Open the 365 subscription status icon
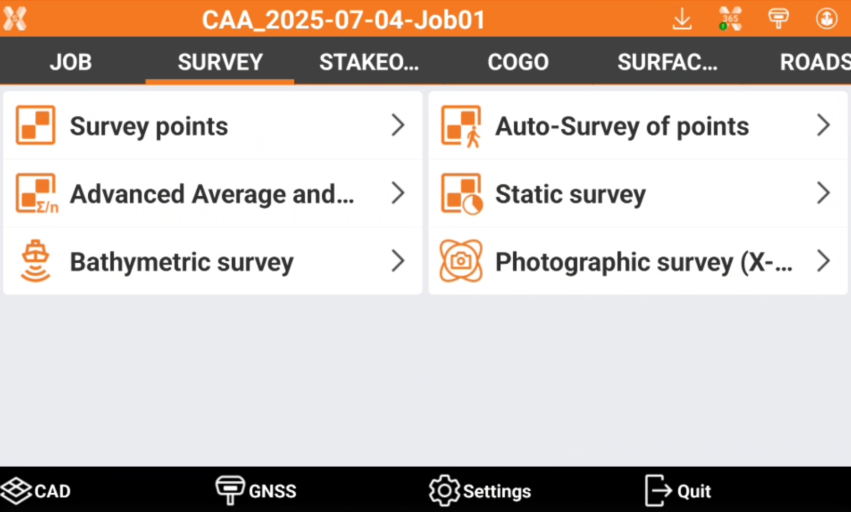 coord(730,19)
